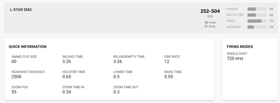Click the Rate of Fire stat bar
This screenshot has height=103, width=280.
tap(257, 15)
